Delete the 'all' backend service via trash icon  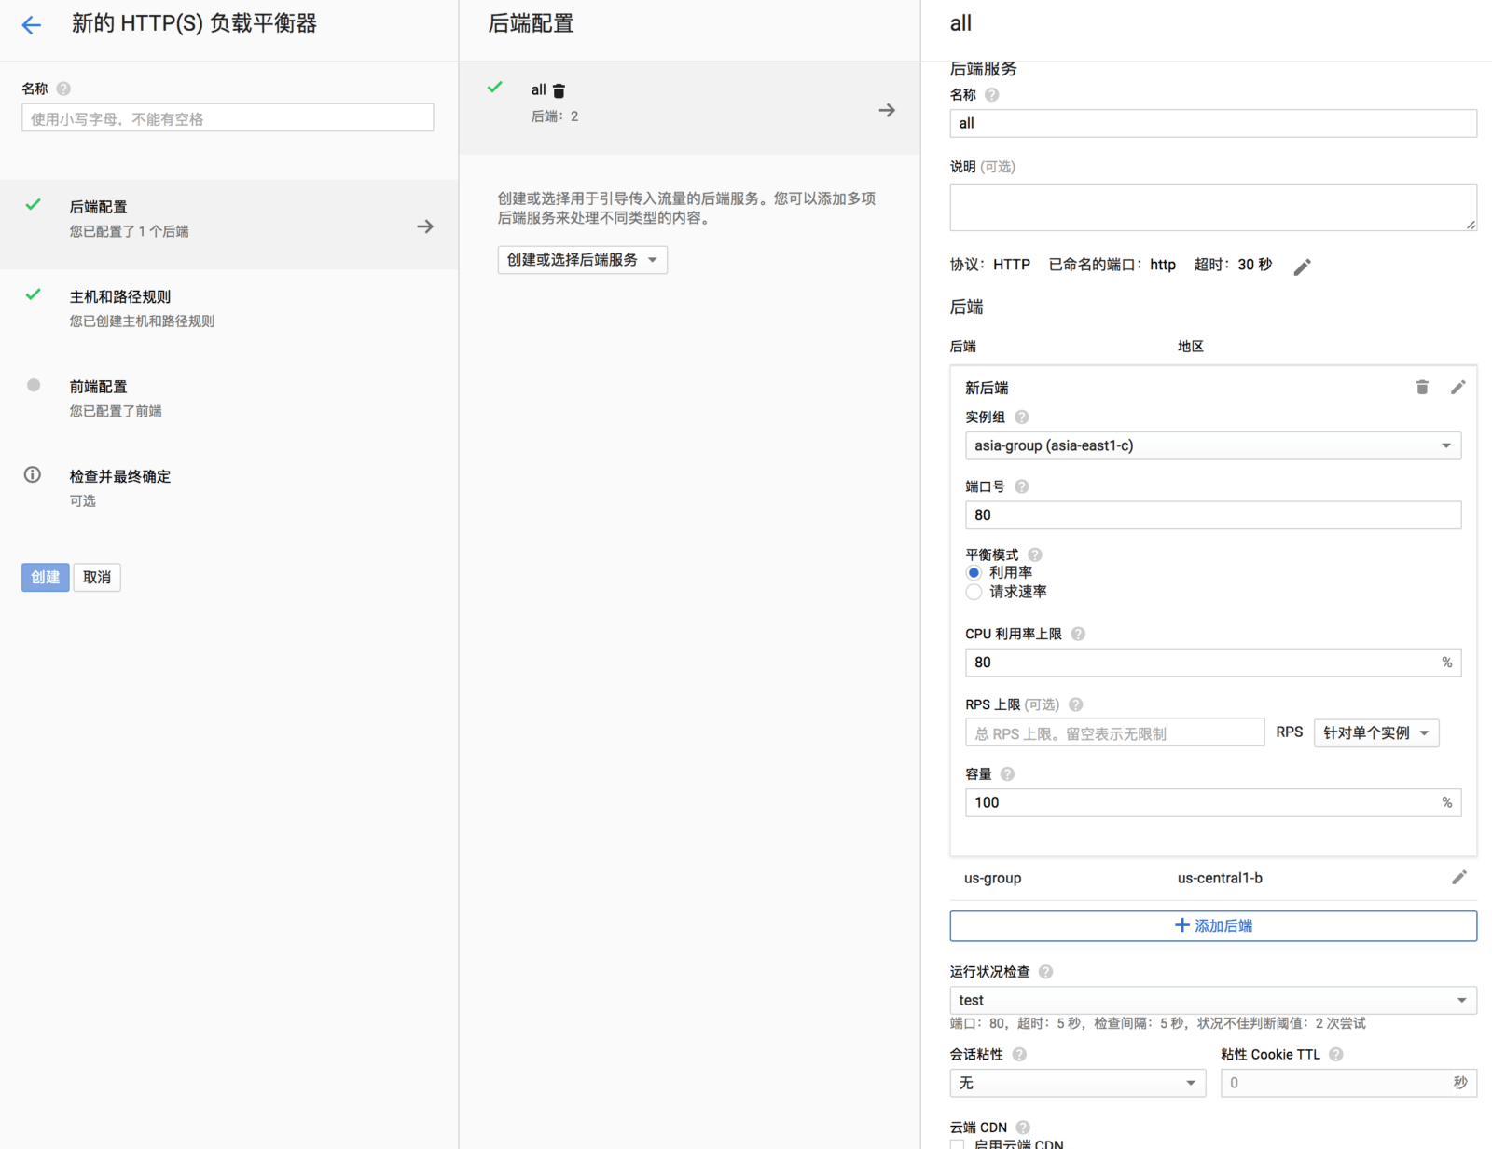(x=559, y=90)
